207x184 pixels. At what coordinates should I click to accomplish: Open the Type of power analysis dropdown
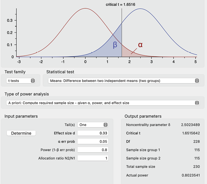(103, 103)
